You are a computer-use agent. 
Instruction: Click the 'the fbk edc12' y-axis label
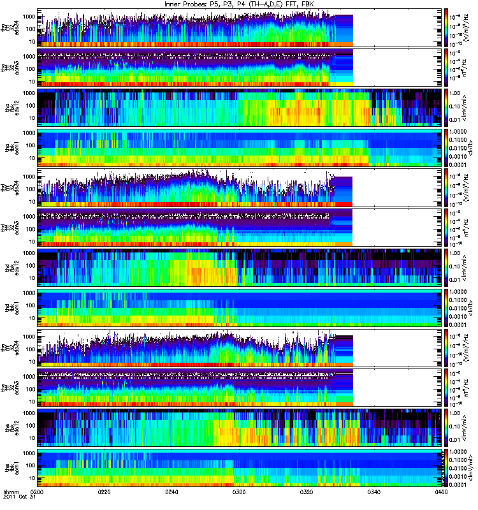click(12, 427)
